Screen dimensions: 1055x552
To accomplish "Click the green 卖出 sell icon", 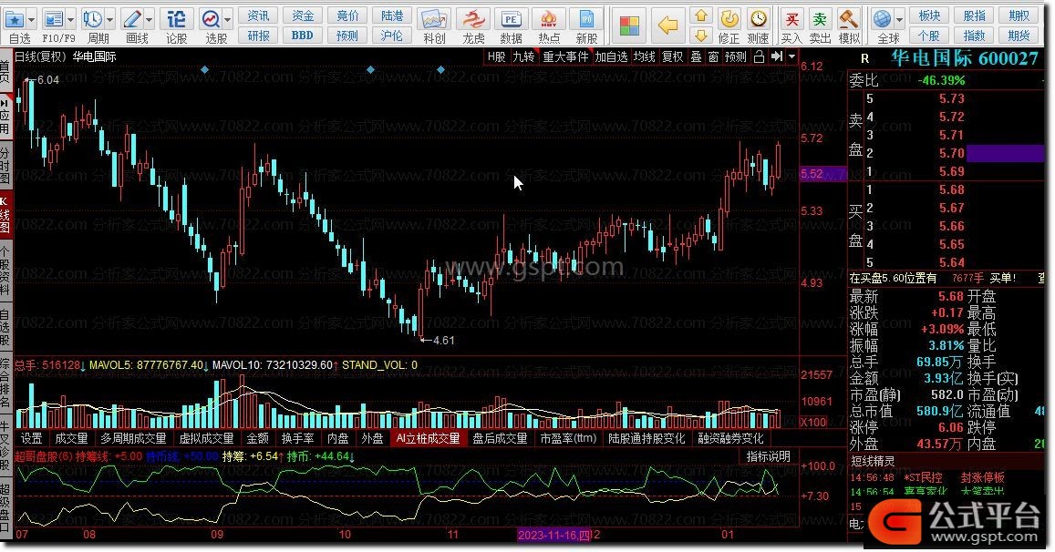I will 820,19.
